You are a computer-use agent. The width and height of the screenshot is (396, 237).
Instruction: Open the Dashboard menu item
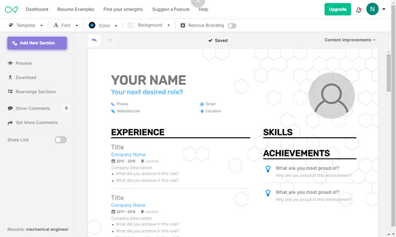tap(37, 9)
